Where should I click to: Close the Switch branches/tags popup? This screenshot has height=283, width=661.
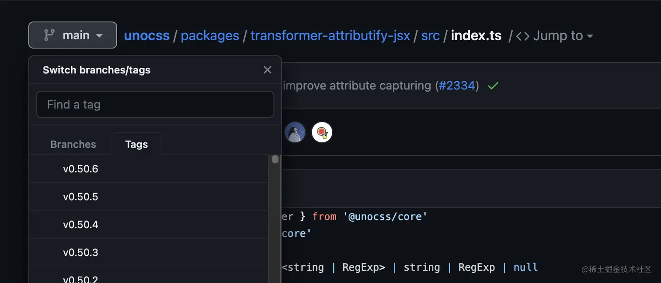click(x=268, y=70)
